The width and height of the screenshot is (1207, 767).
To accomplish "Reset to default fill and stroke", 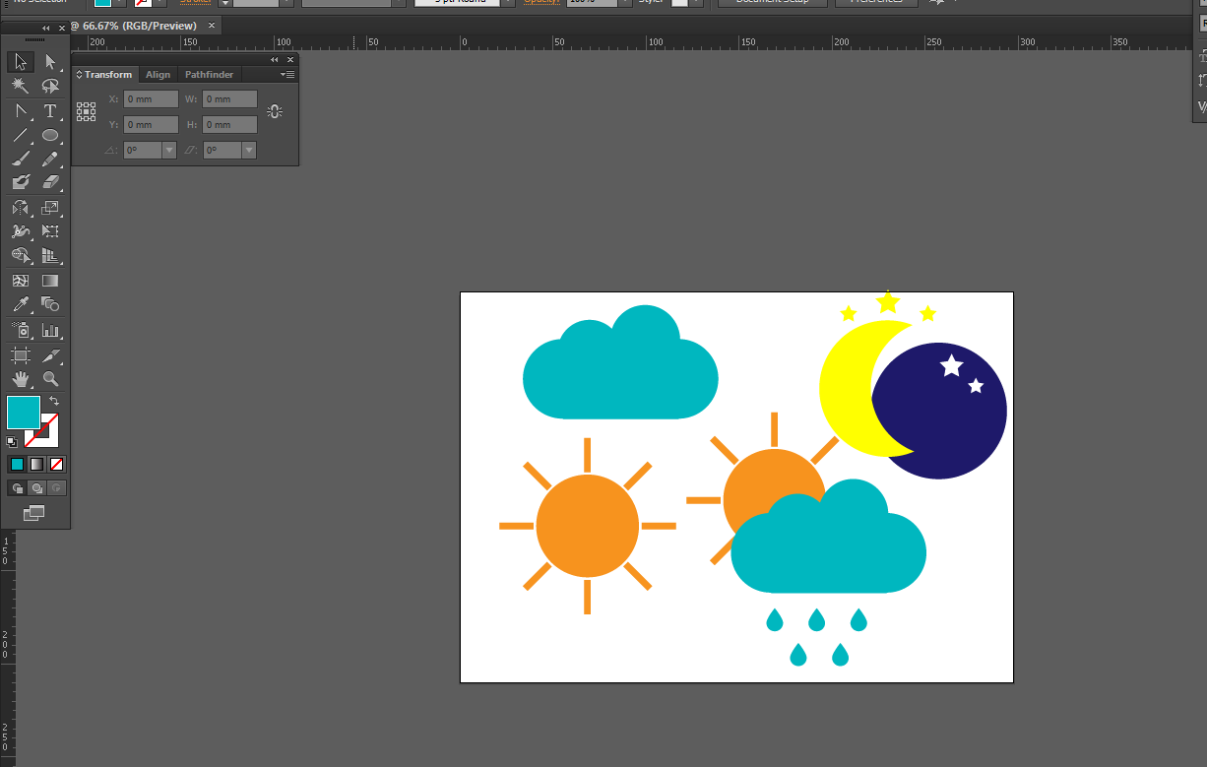I will click(12, 442).
